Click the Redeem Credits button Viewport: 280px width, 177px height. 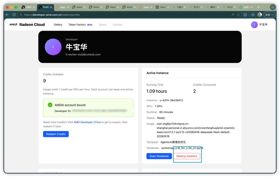(56, 134)
